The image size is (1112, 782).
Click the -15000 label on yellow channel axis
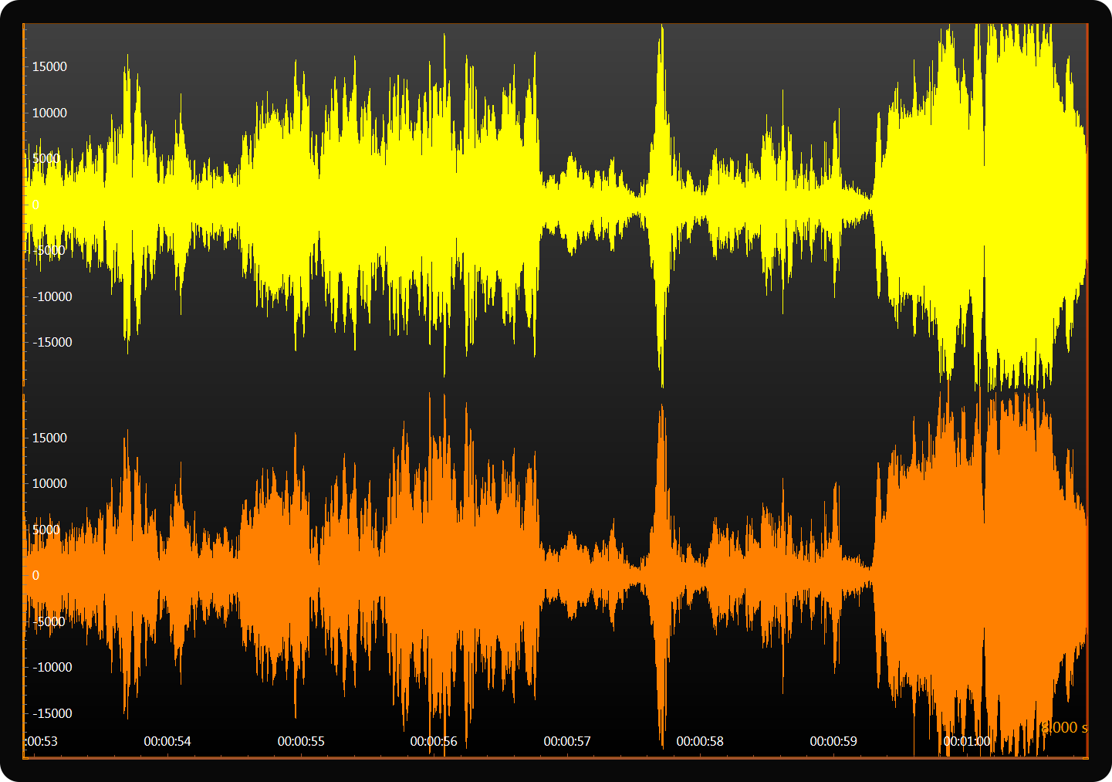click(52, 343)
